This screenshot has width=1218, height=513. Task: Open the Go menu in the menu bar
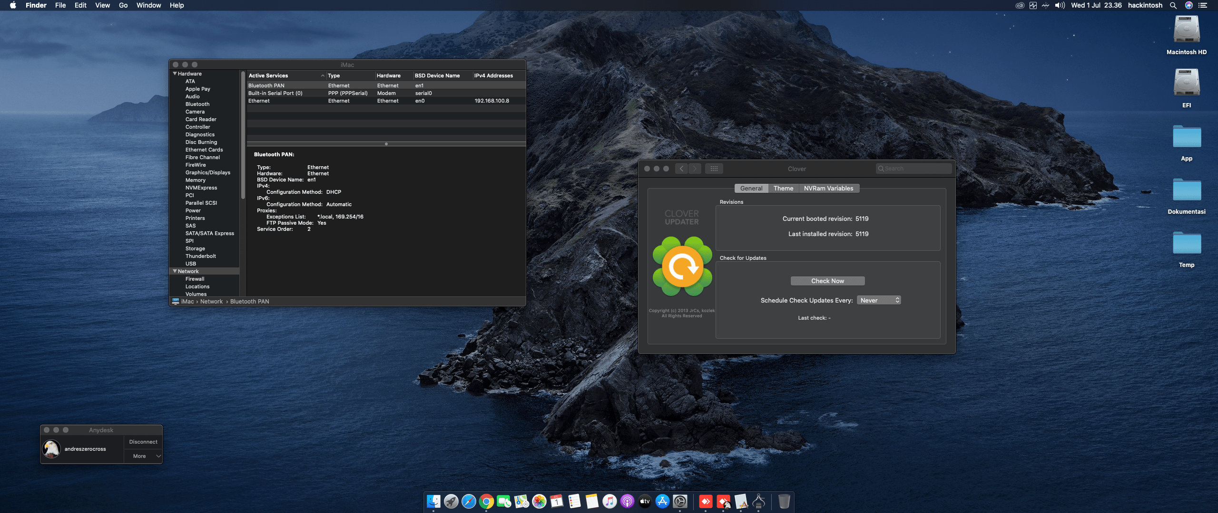click(122, 5)
